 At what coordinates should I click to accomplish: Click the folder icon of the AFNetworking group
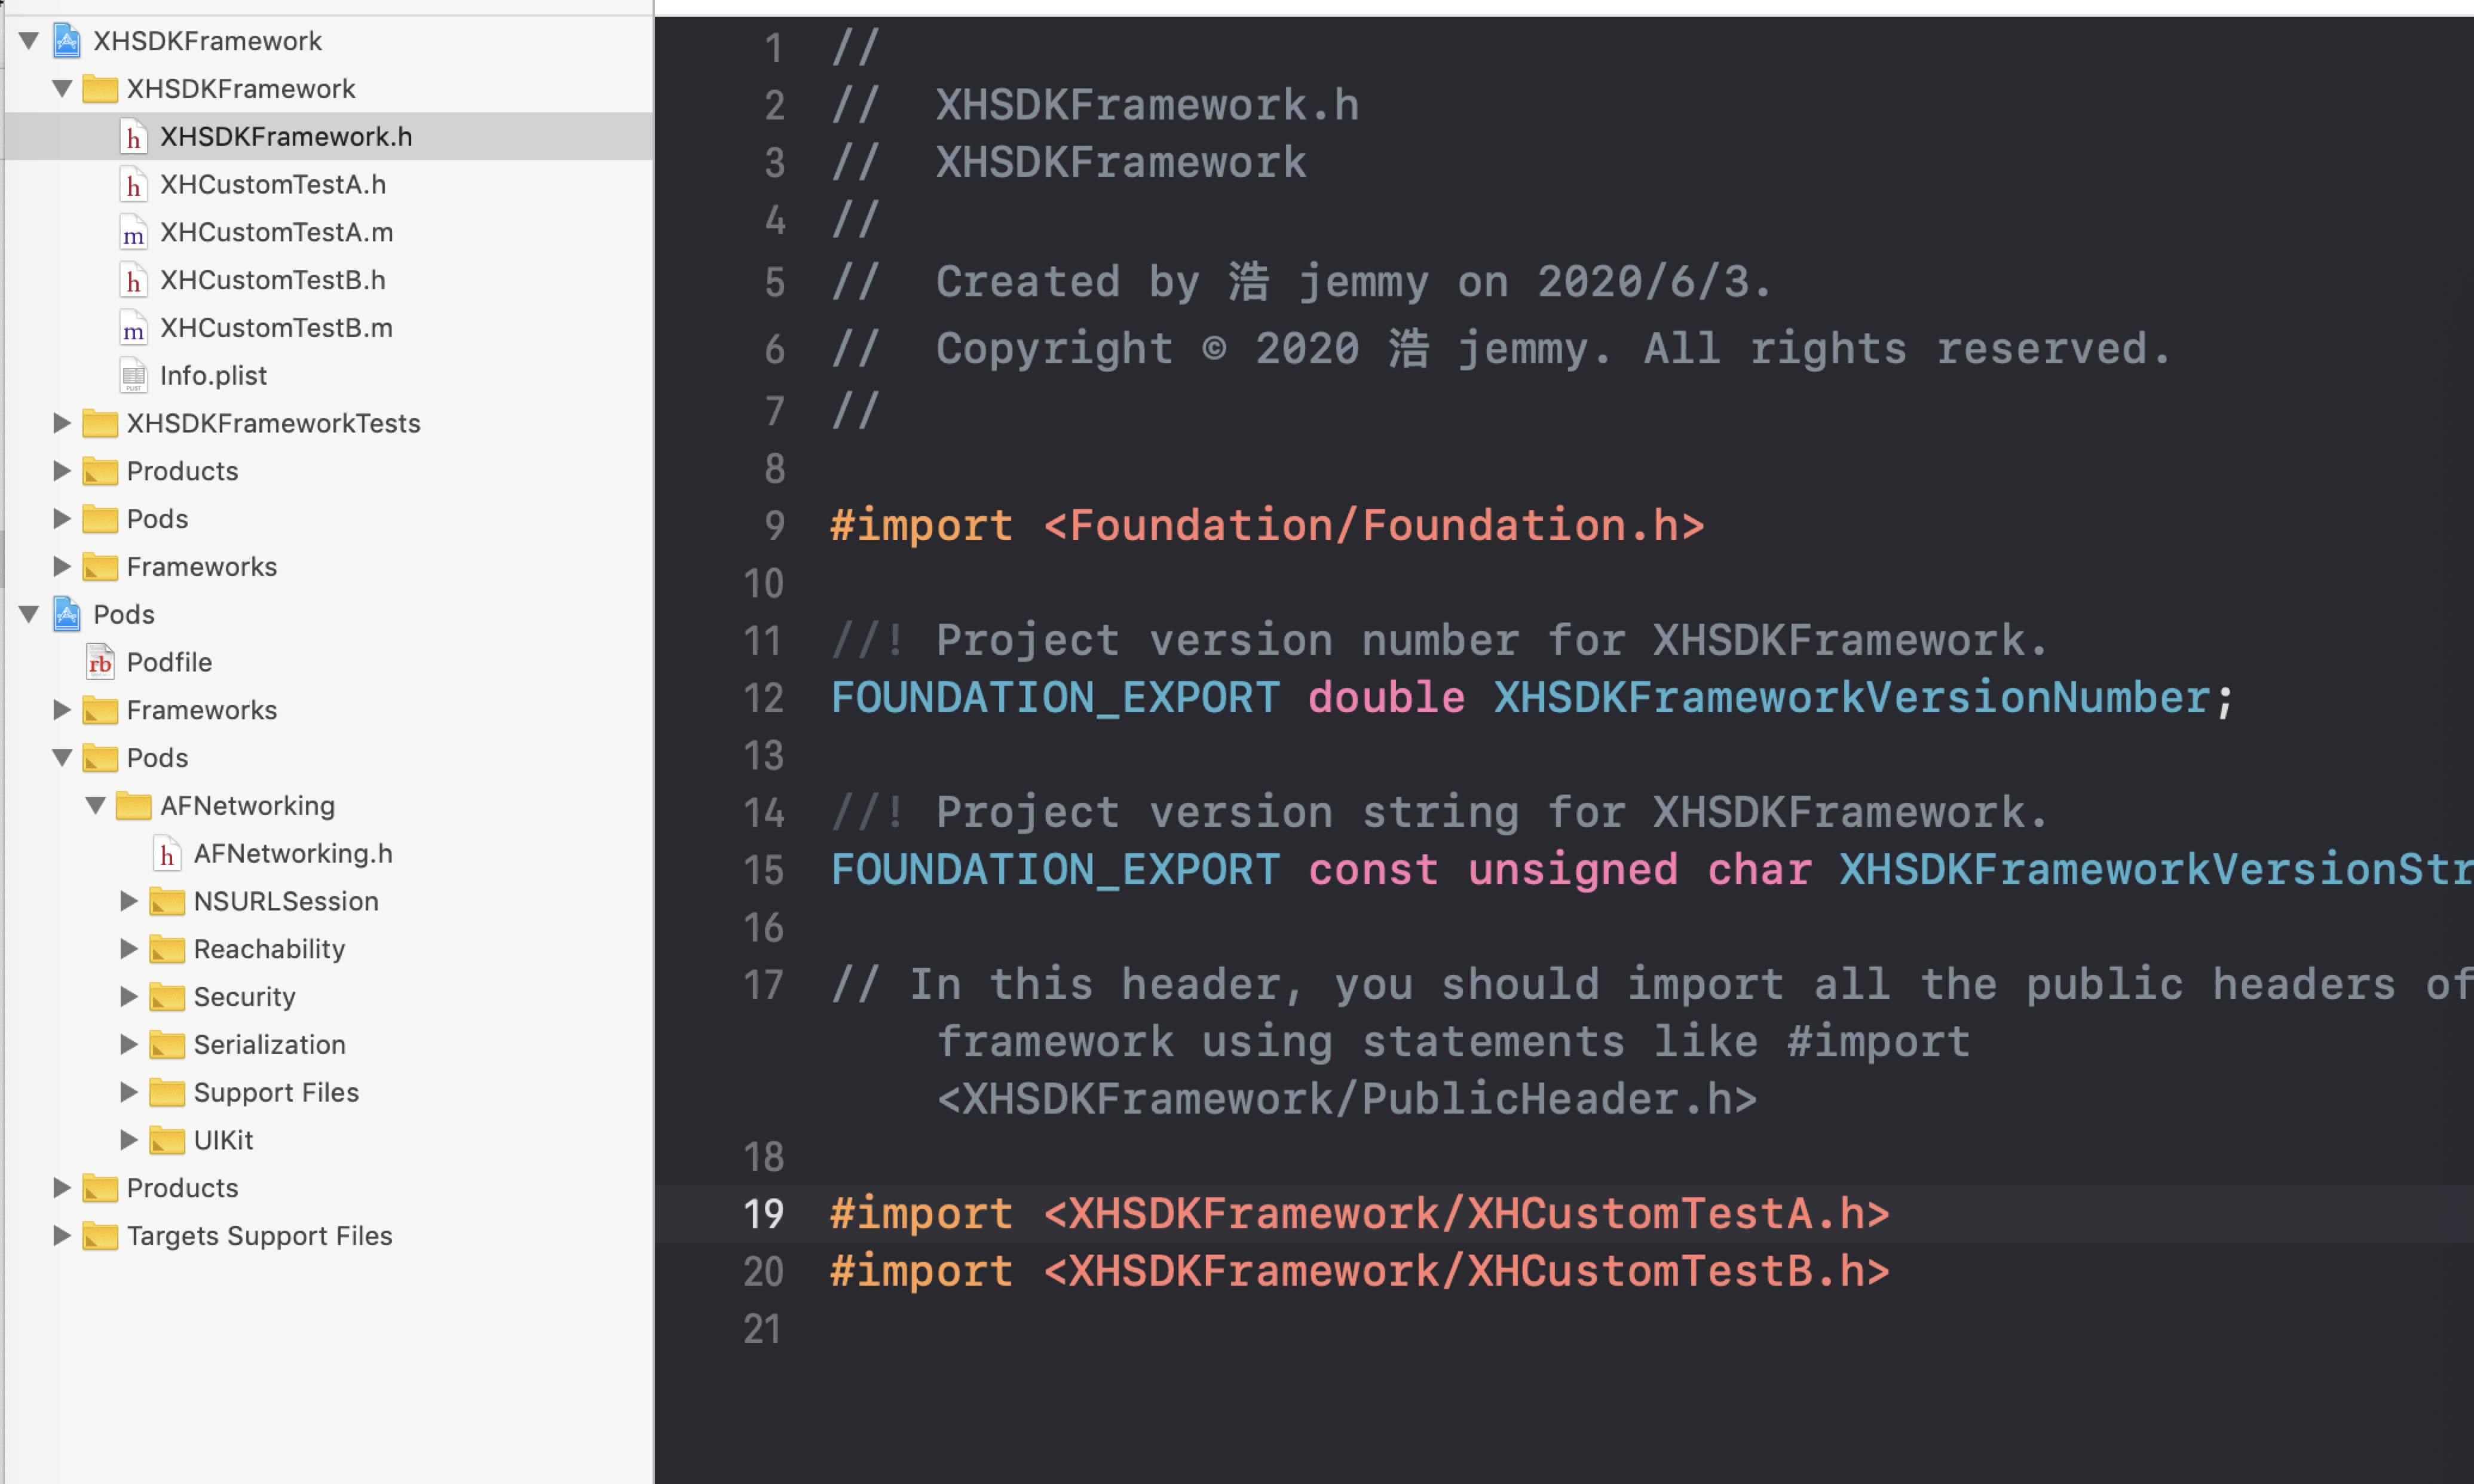click(134, 805)
